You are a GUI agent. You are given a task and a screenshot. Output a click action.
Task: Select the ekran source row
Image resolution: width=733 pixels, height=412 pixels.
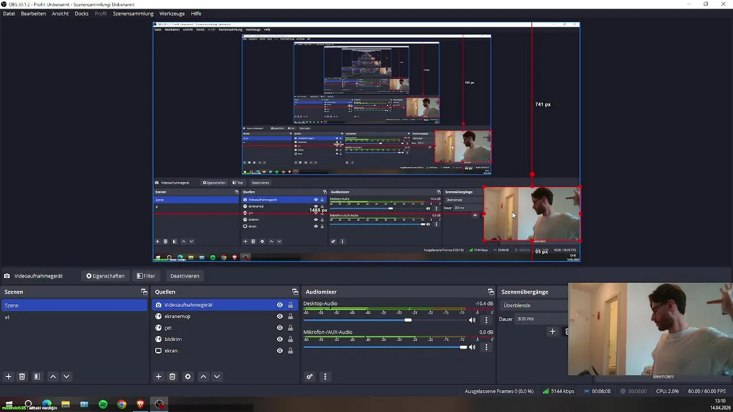pos(224,351)
